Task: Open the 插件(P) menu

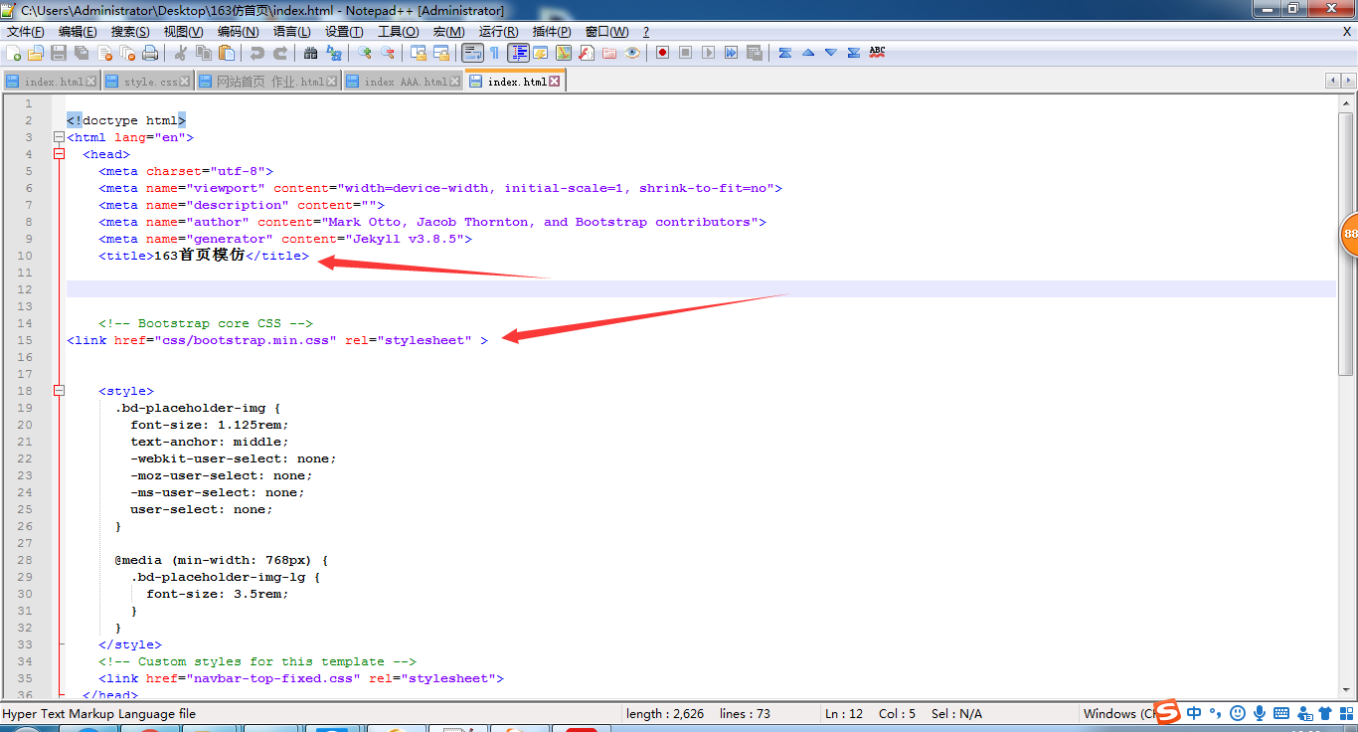Action: pos(552,32)
